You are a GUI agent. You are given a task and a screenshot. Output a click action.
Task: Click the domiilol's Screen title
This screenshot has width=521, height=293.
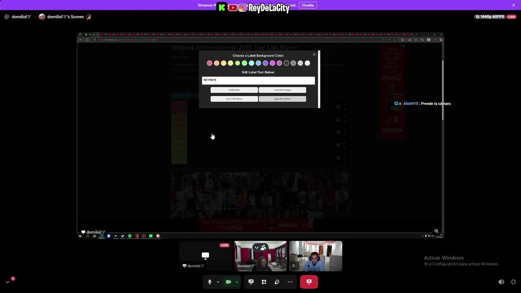[66, 17]
